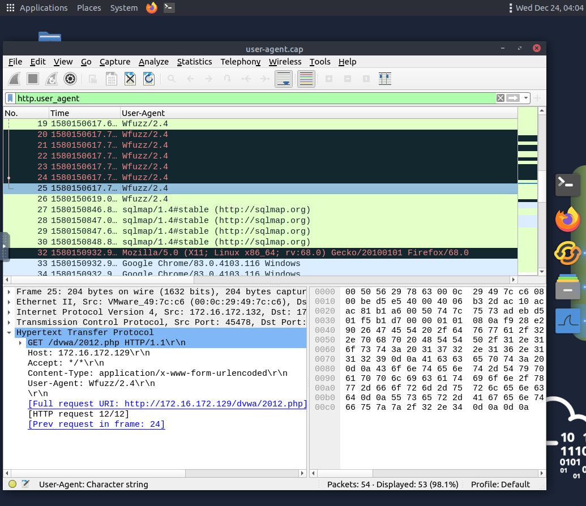Open the View menu

(63, 62)
